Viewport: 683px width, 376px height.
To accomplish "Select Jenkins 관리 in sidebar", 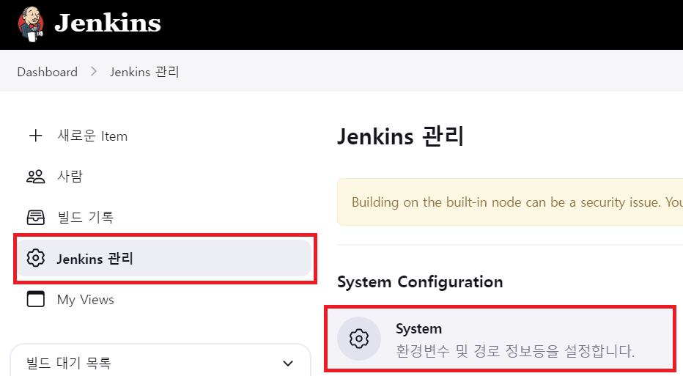I will tap(165, 258).
